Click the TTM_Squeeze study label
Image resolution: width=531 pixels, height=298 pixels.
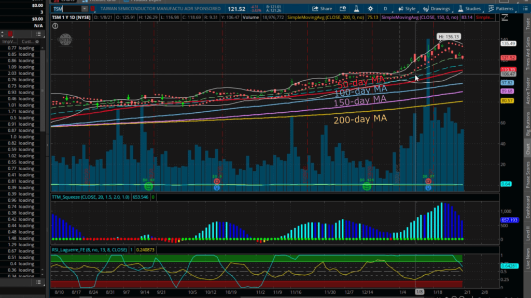click(x=91, y=197)
